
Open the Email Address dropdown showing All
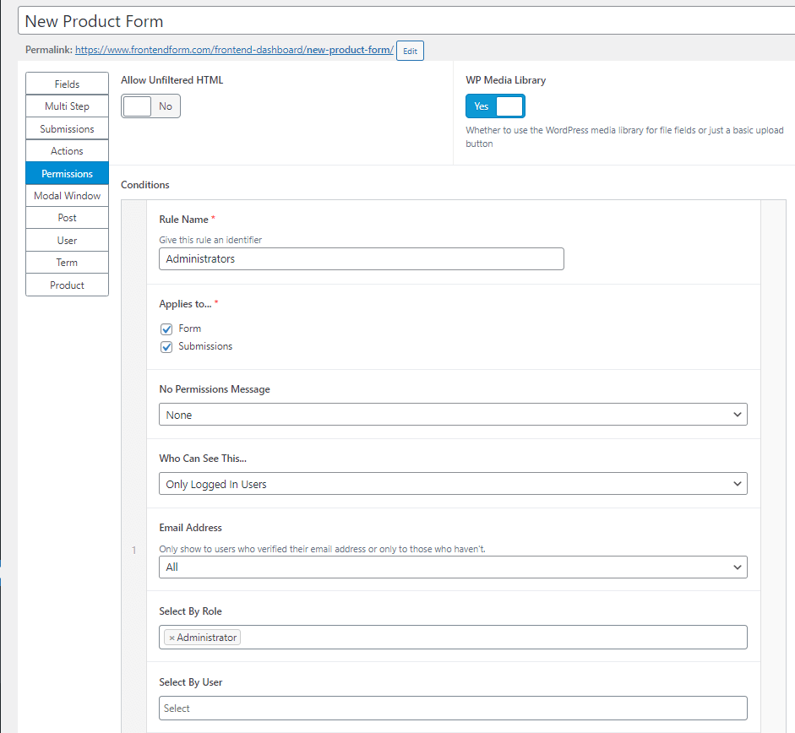pos(453,567)
